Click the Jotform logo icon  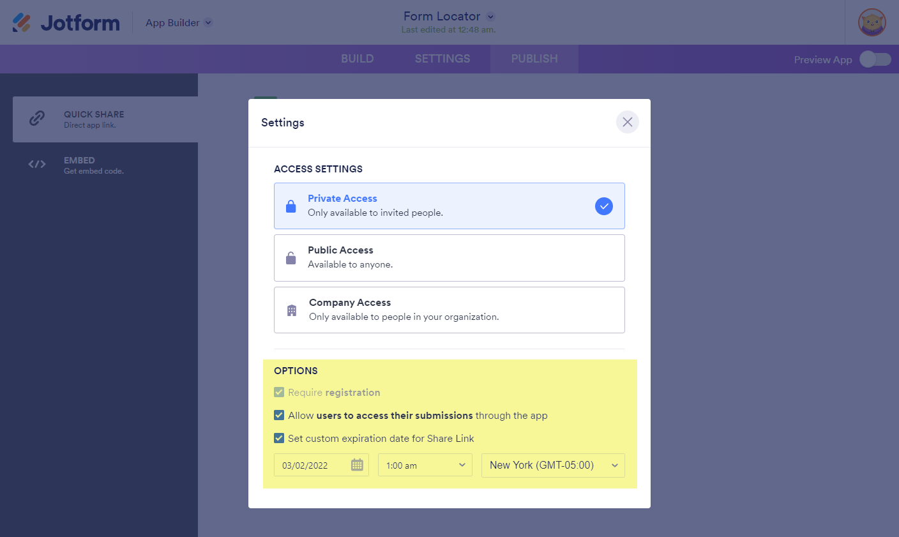tap(22, 23)
